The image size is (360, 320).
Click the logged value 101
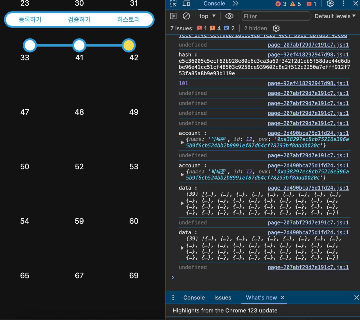[x=183, y=83]
